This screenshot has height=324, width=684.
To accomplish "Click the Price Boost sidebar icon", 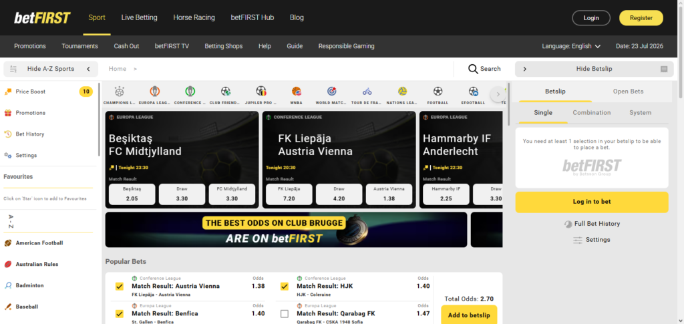I will (7, 92).
